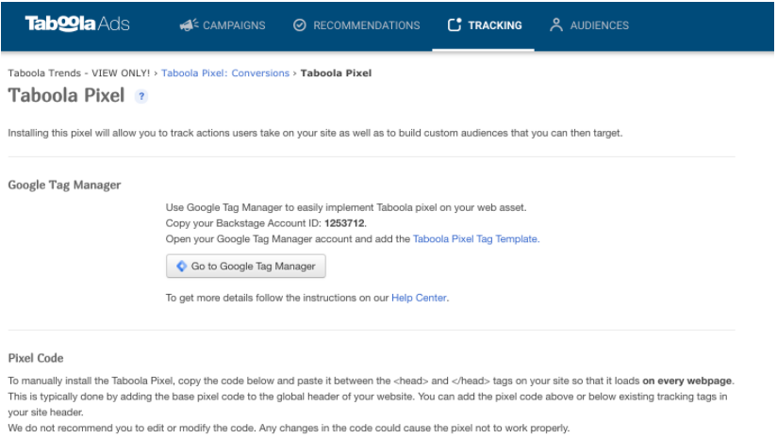Click the Google Tag Manager section heading

[64, 186]
